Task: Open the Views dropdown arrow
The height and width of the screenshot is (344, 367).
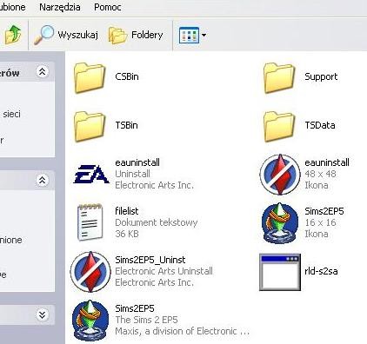Action: (204, 36)
